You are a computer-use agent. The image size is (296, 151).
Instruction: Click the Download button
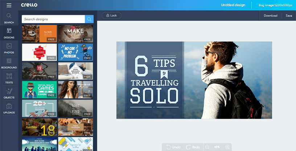point(271,16)
